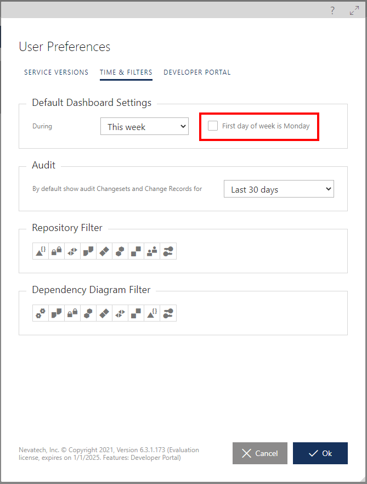Open the During dropdown showing This week
The image size is (367, 484).
[144, 127]
